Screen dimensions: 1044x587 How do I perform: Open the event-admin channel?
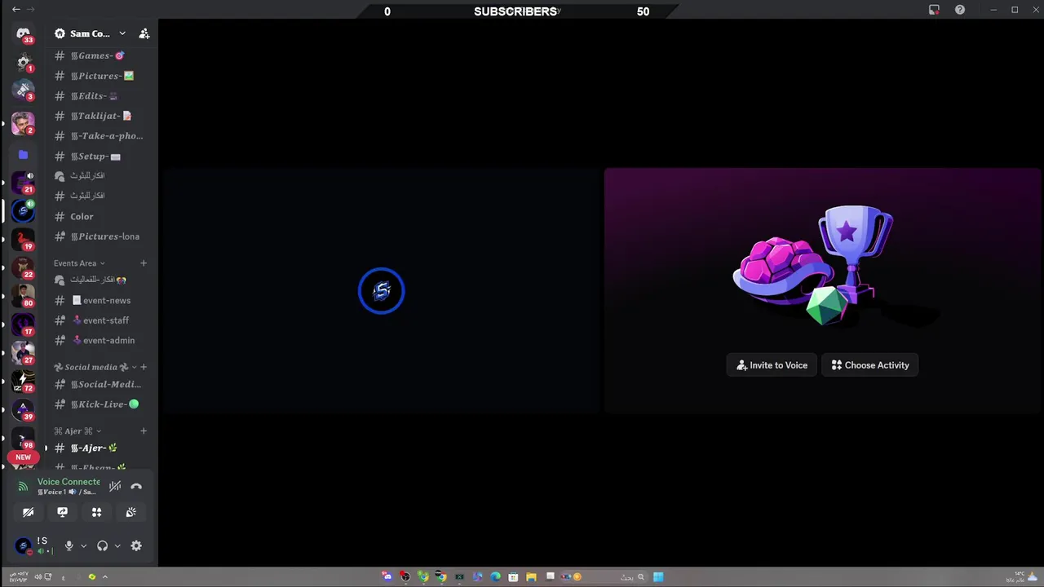[100, 340]
